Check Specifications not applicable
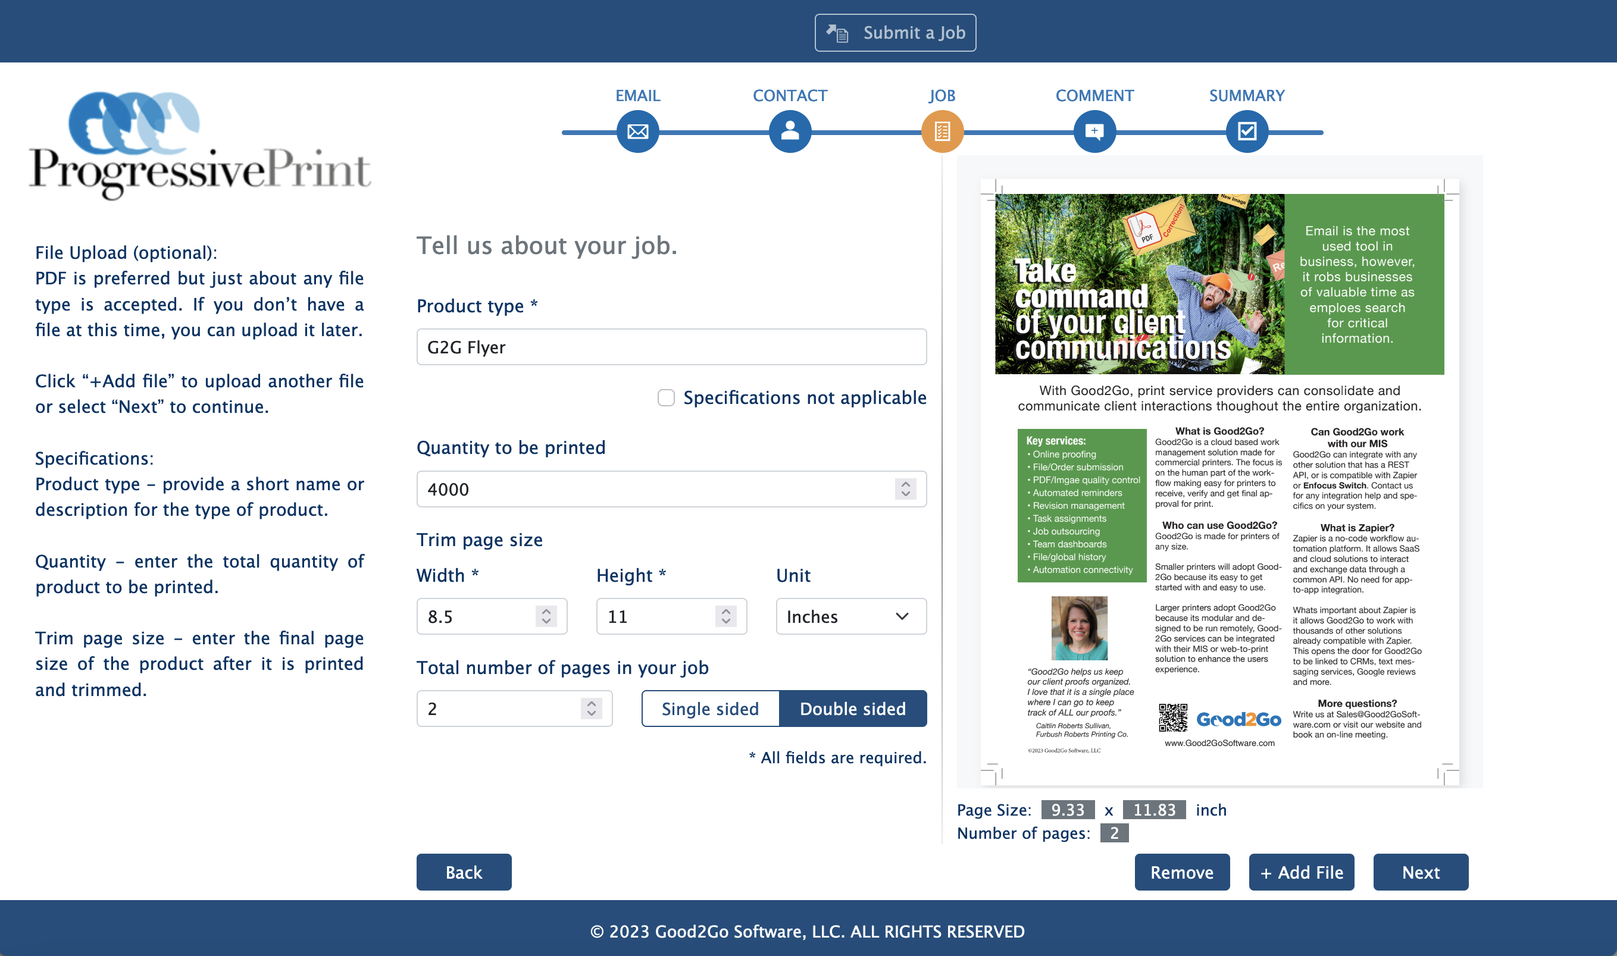Image resolution: width=1617 pixels, height=956 pixels. click(666, 397)
